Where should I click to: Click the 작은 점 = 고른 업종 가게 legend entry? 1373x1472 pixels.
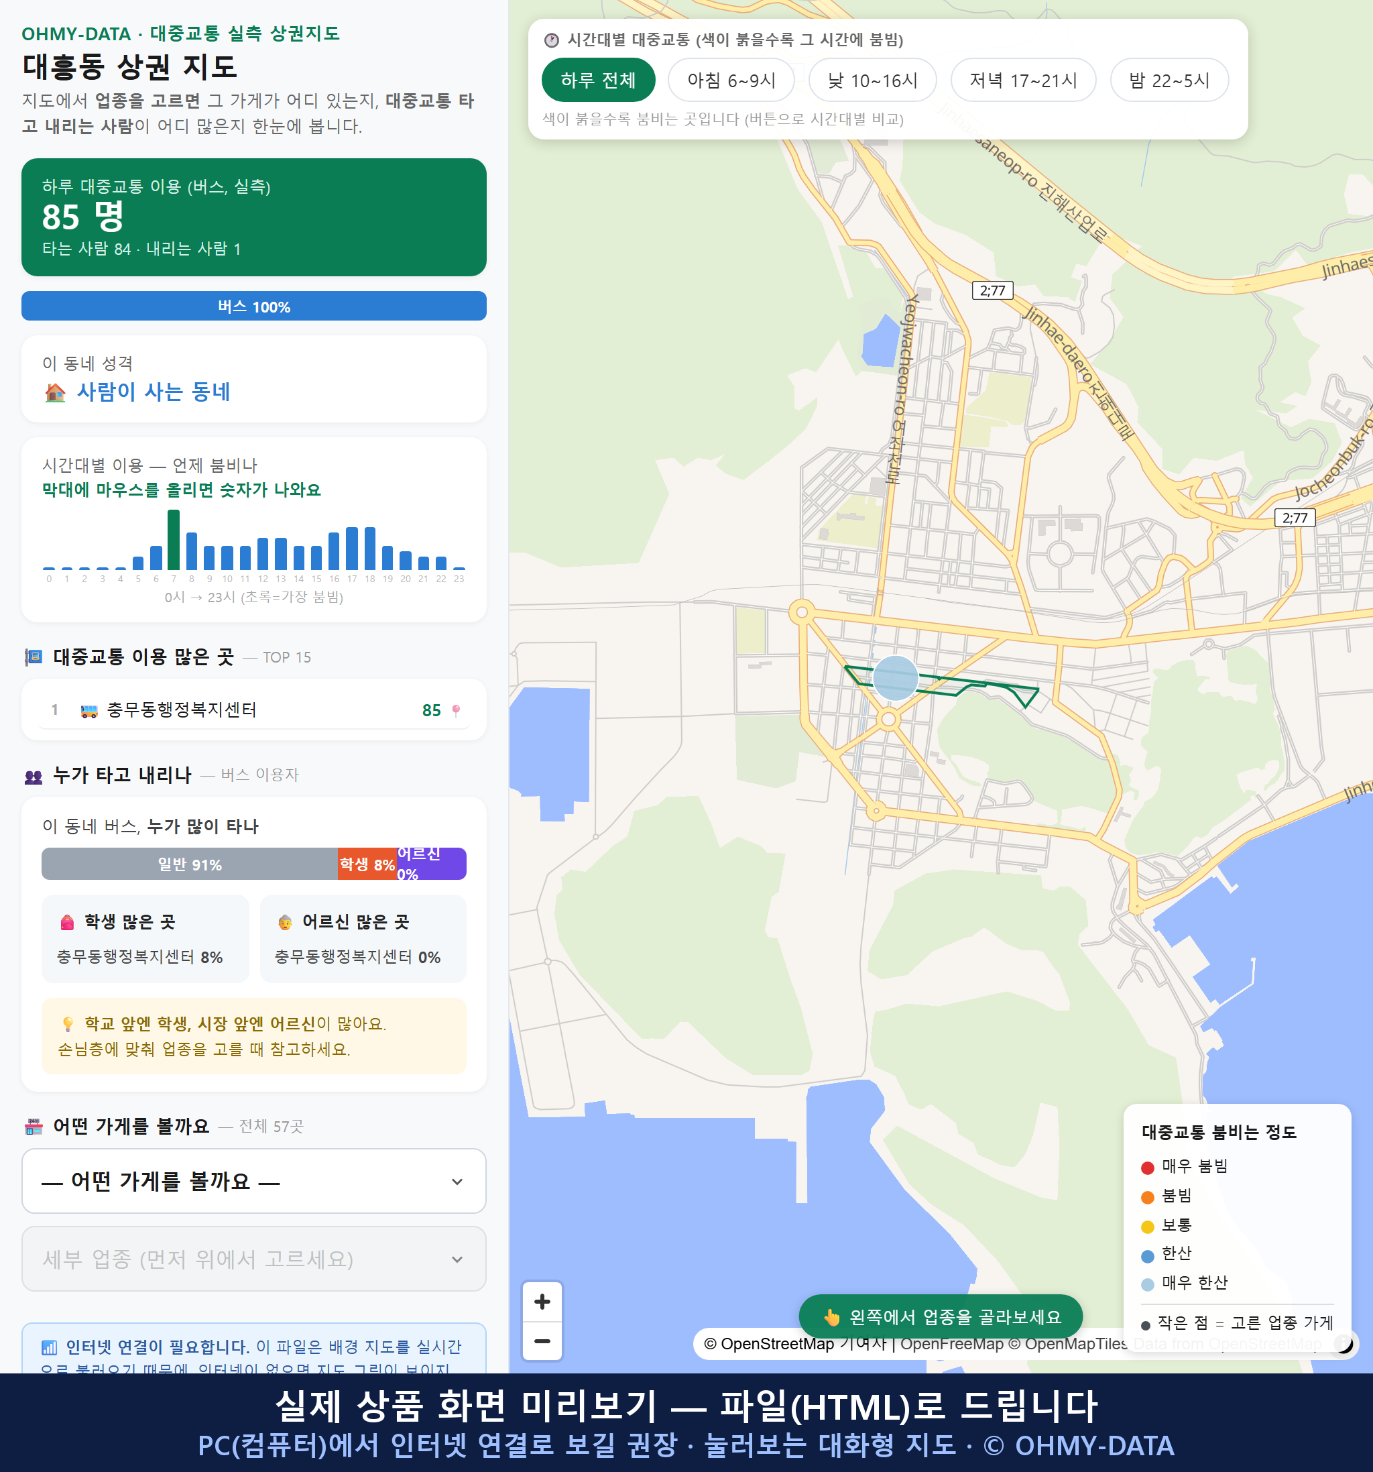coord(1237,1323)
